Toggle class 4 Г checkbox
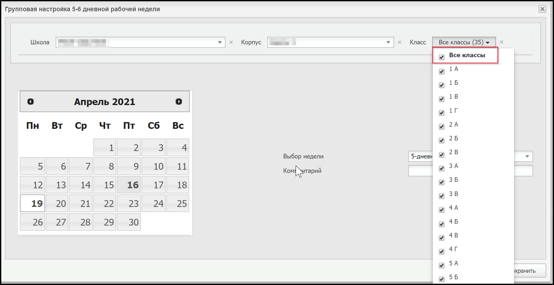Screen dimensions: 554x285 442,252
